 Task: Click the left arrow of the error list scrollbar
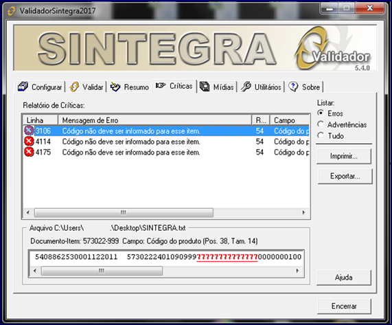[x=28, y=213]
